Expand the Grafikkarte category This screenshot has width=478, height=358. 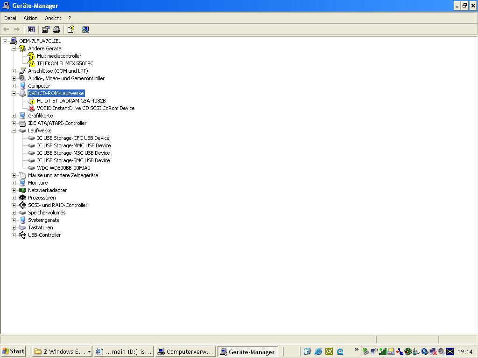click(14, 116)
